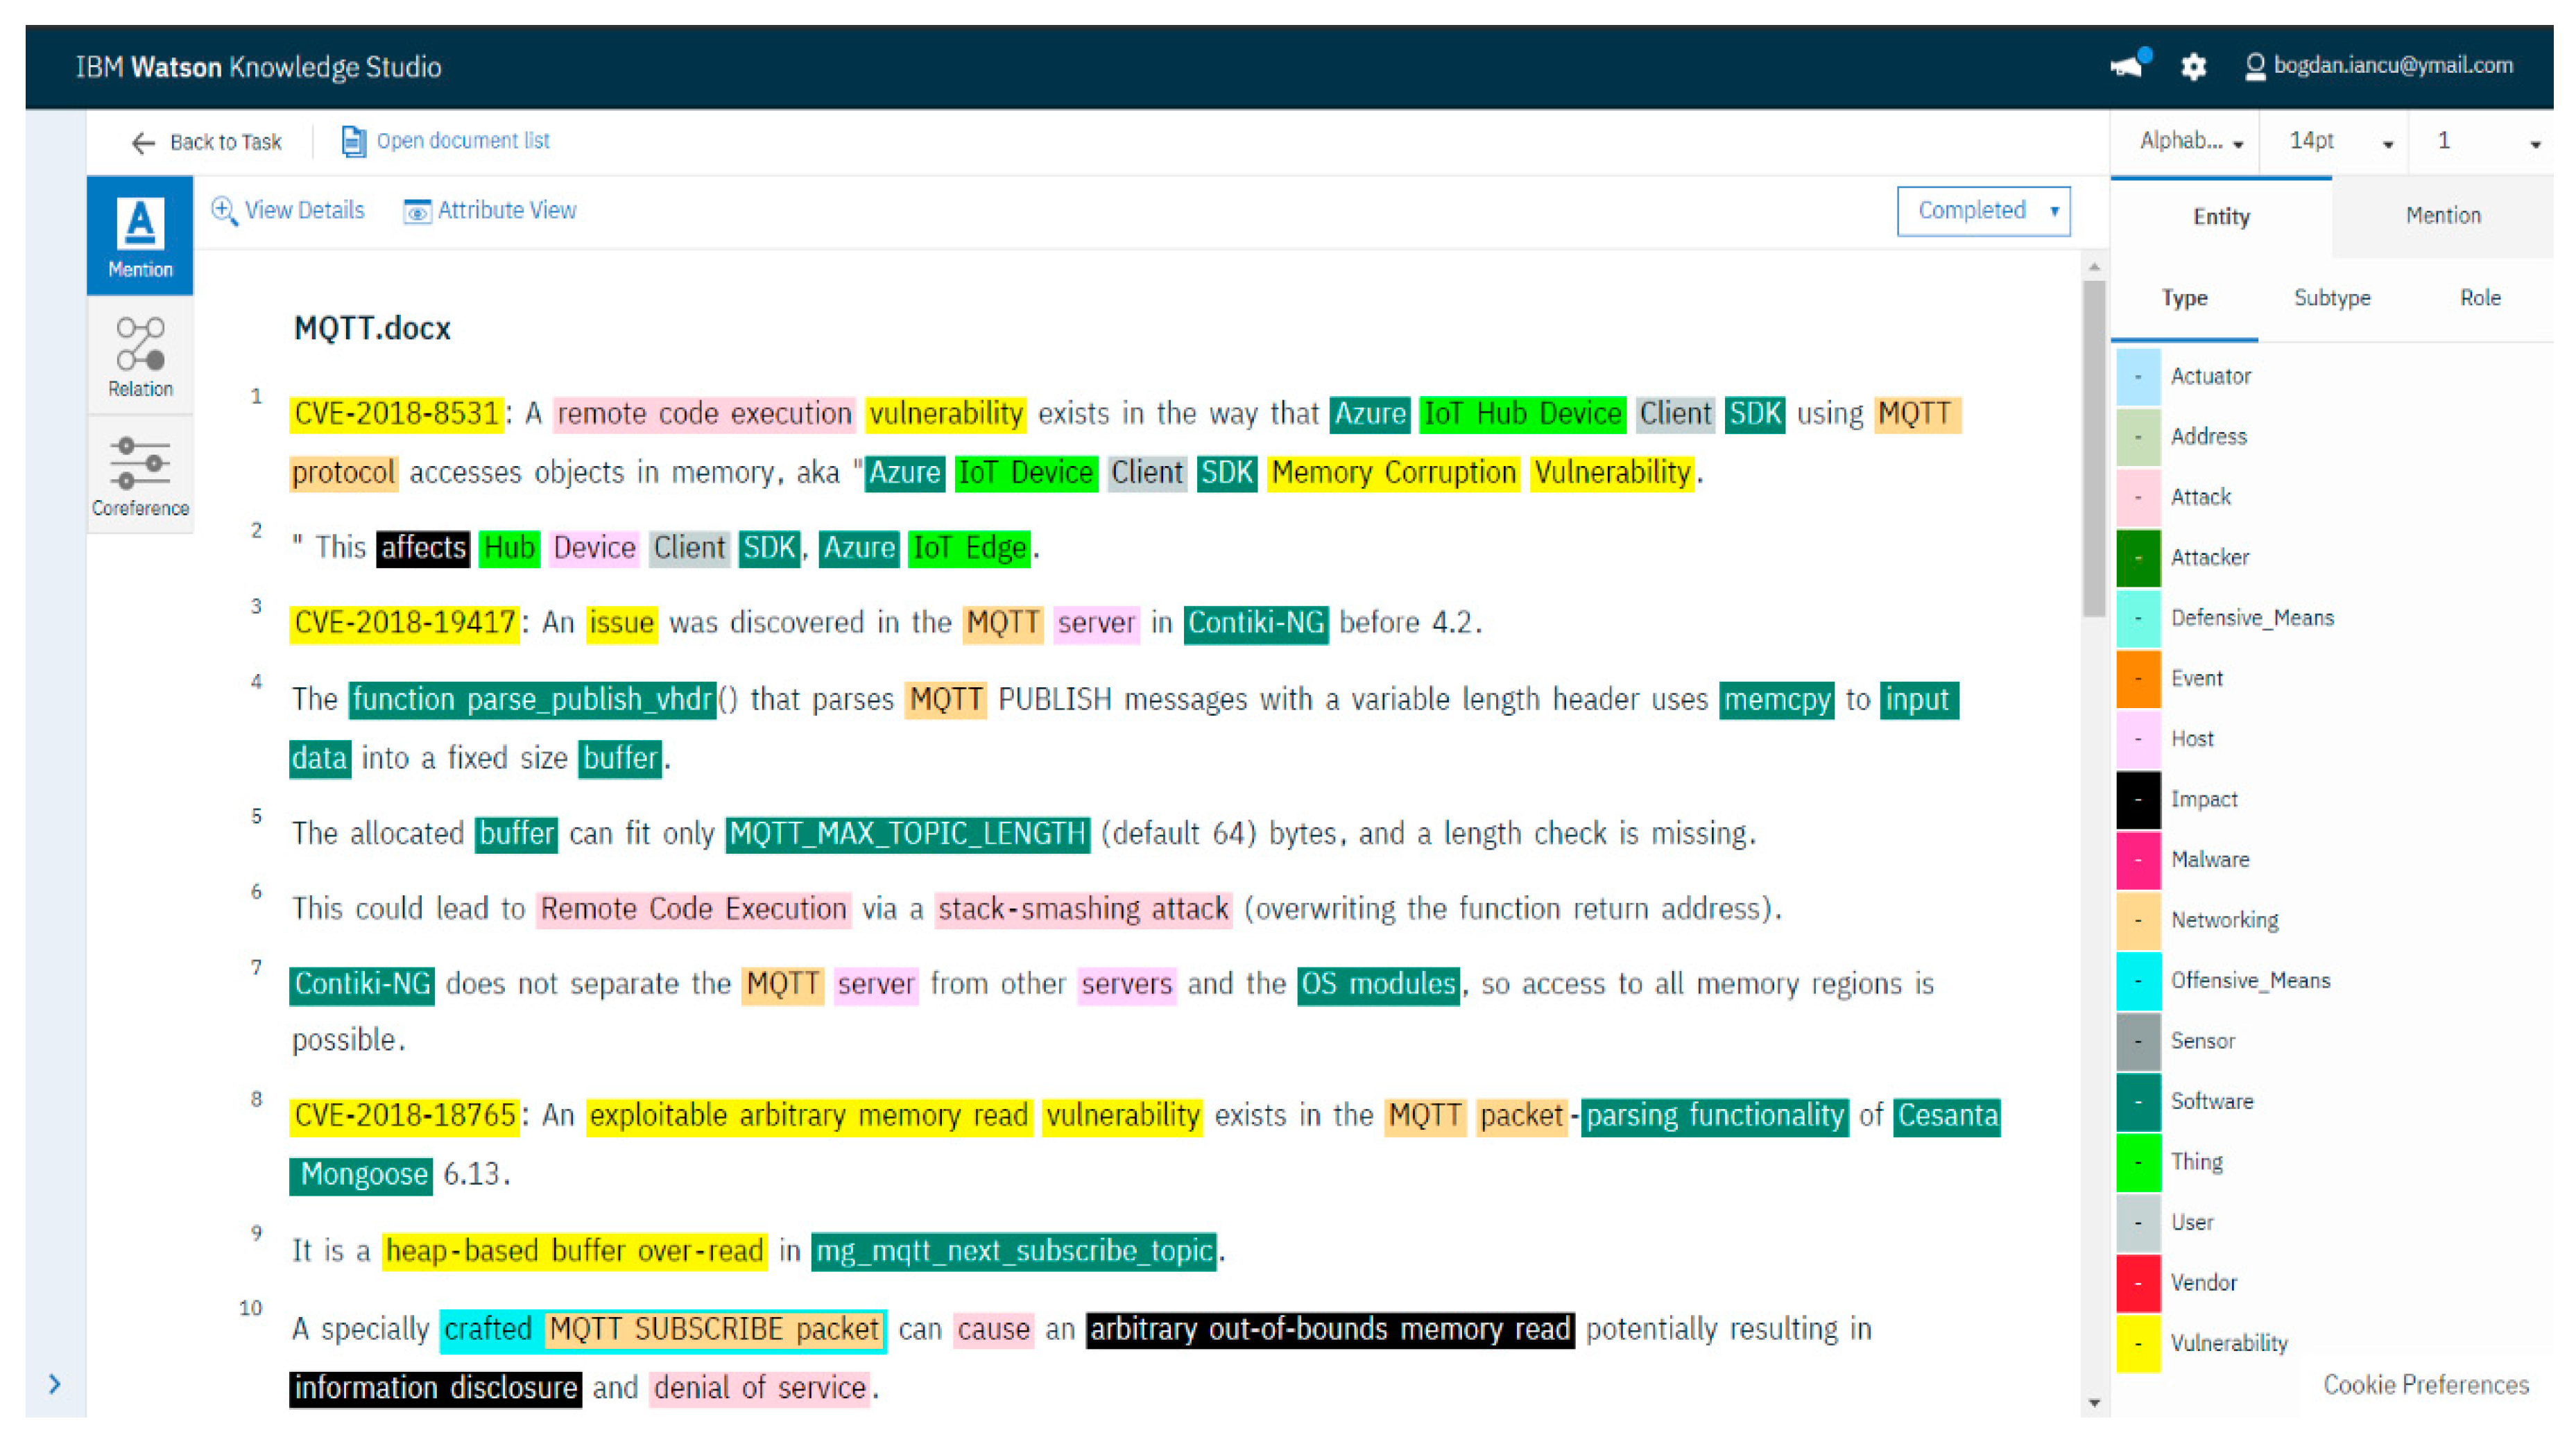2576x1446 pixels.
Task: Click the user email bogdan.iancu@ymail.com
Action: pyautogui.click(x=2392, y=66)
